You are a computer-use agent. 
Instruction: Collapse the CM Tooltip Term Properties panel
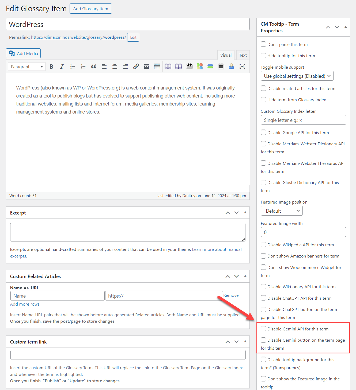click(346, 27)
